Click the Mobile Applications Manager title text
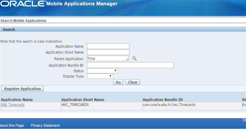The width and height of the screenshot is (246, 130). point(82,4)
